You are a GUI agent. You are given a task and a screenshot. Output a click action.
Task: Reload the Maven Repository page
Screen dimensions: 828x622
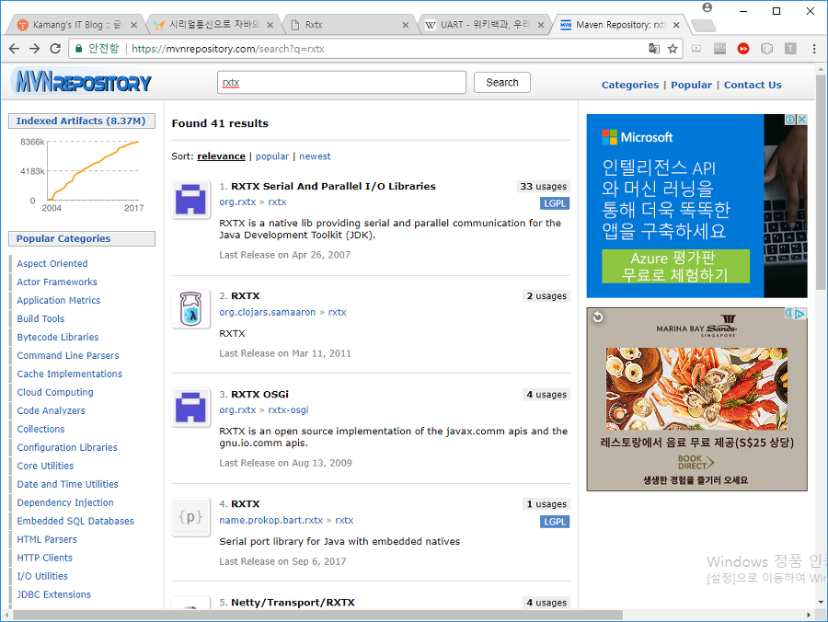55,49
